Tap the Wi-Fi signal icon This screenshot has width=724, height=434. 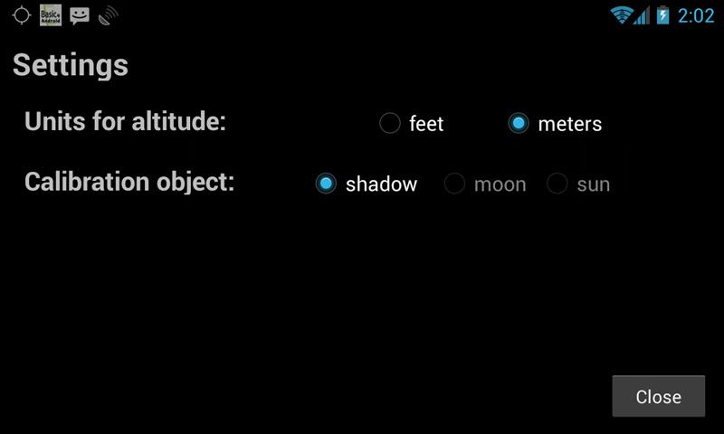pos(621,15)
